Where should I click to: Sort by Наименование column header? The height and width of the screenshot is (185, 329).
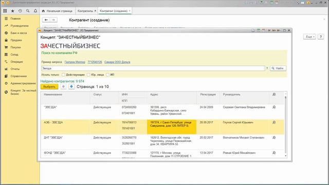(x=53, y=95)
